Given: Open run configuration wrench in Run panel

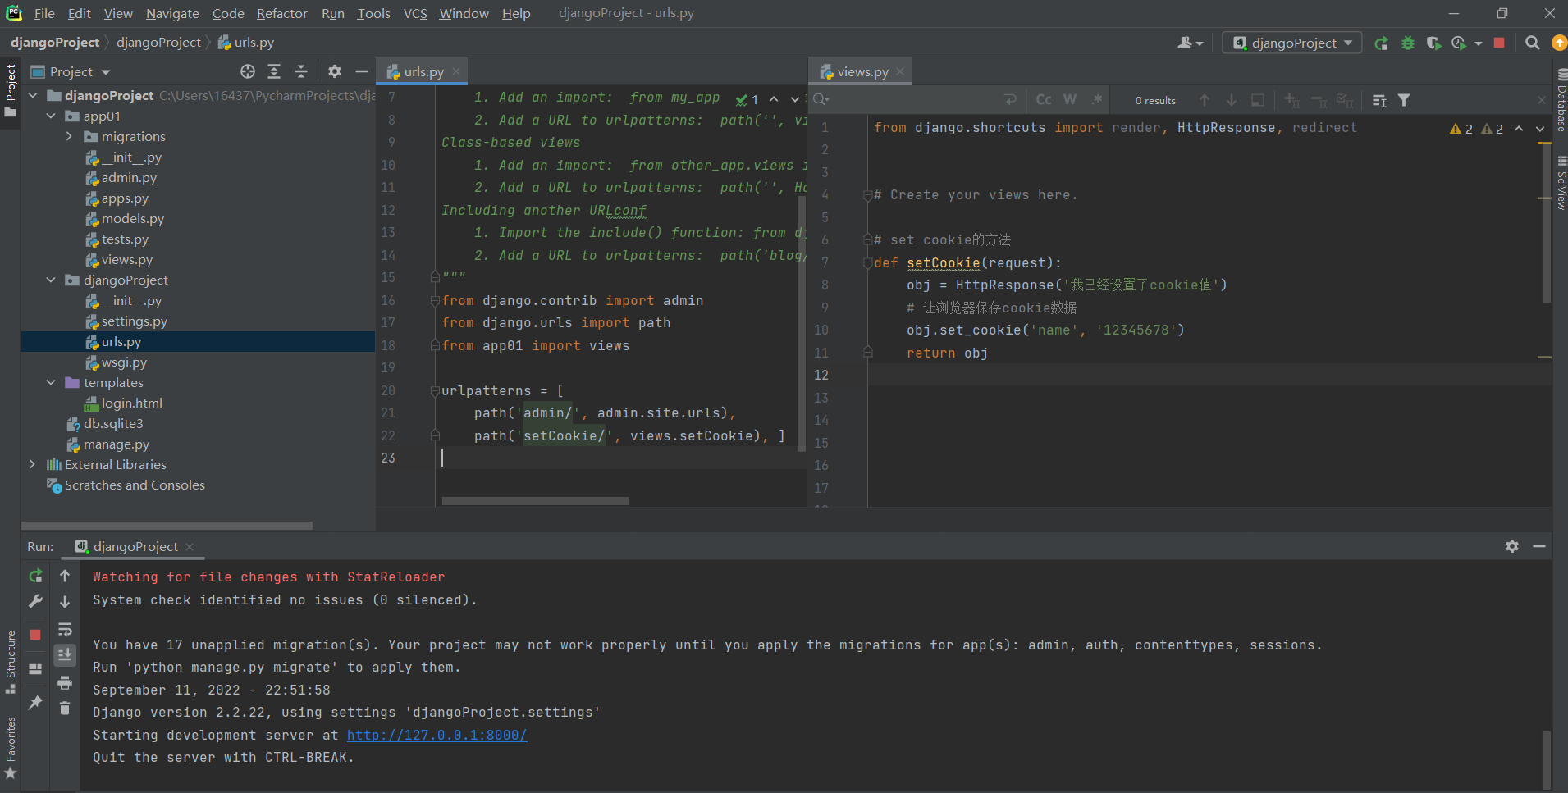Looking at the screenshot, I should click(35, 602).
